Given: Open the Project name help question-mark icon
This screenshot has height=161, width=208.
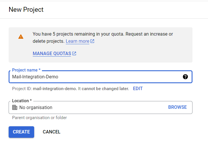Looking at the screenshot, I should [x=185, y=77].
